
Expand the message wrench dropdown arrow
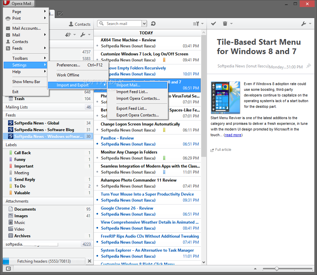(x=310, y=24)
